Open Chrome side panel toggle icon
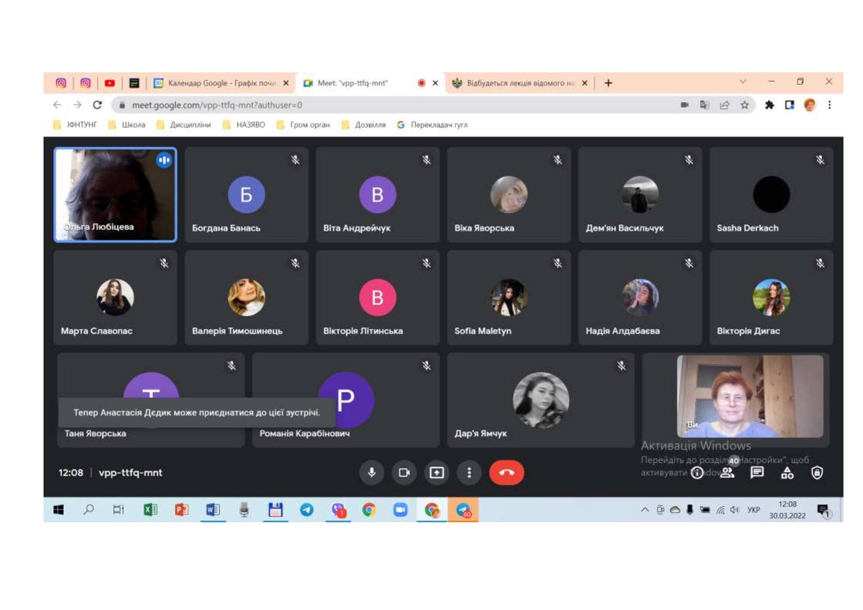 pyautogui.click(x=789, y=105)
